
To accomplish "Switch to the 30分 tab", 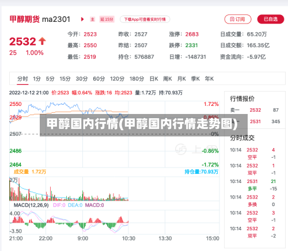I will pyautogui.click(x=82, y=79).
